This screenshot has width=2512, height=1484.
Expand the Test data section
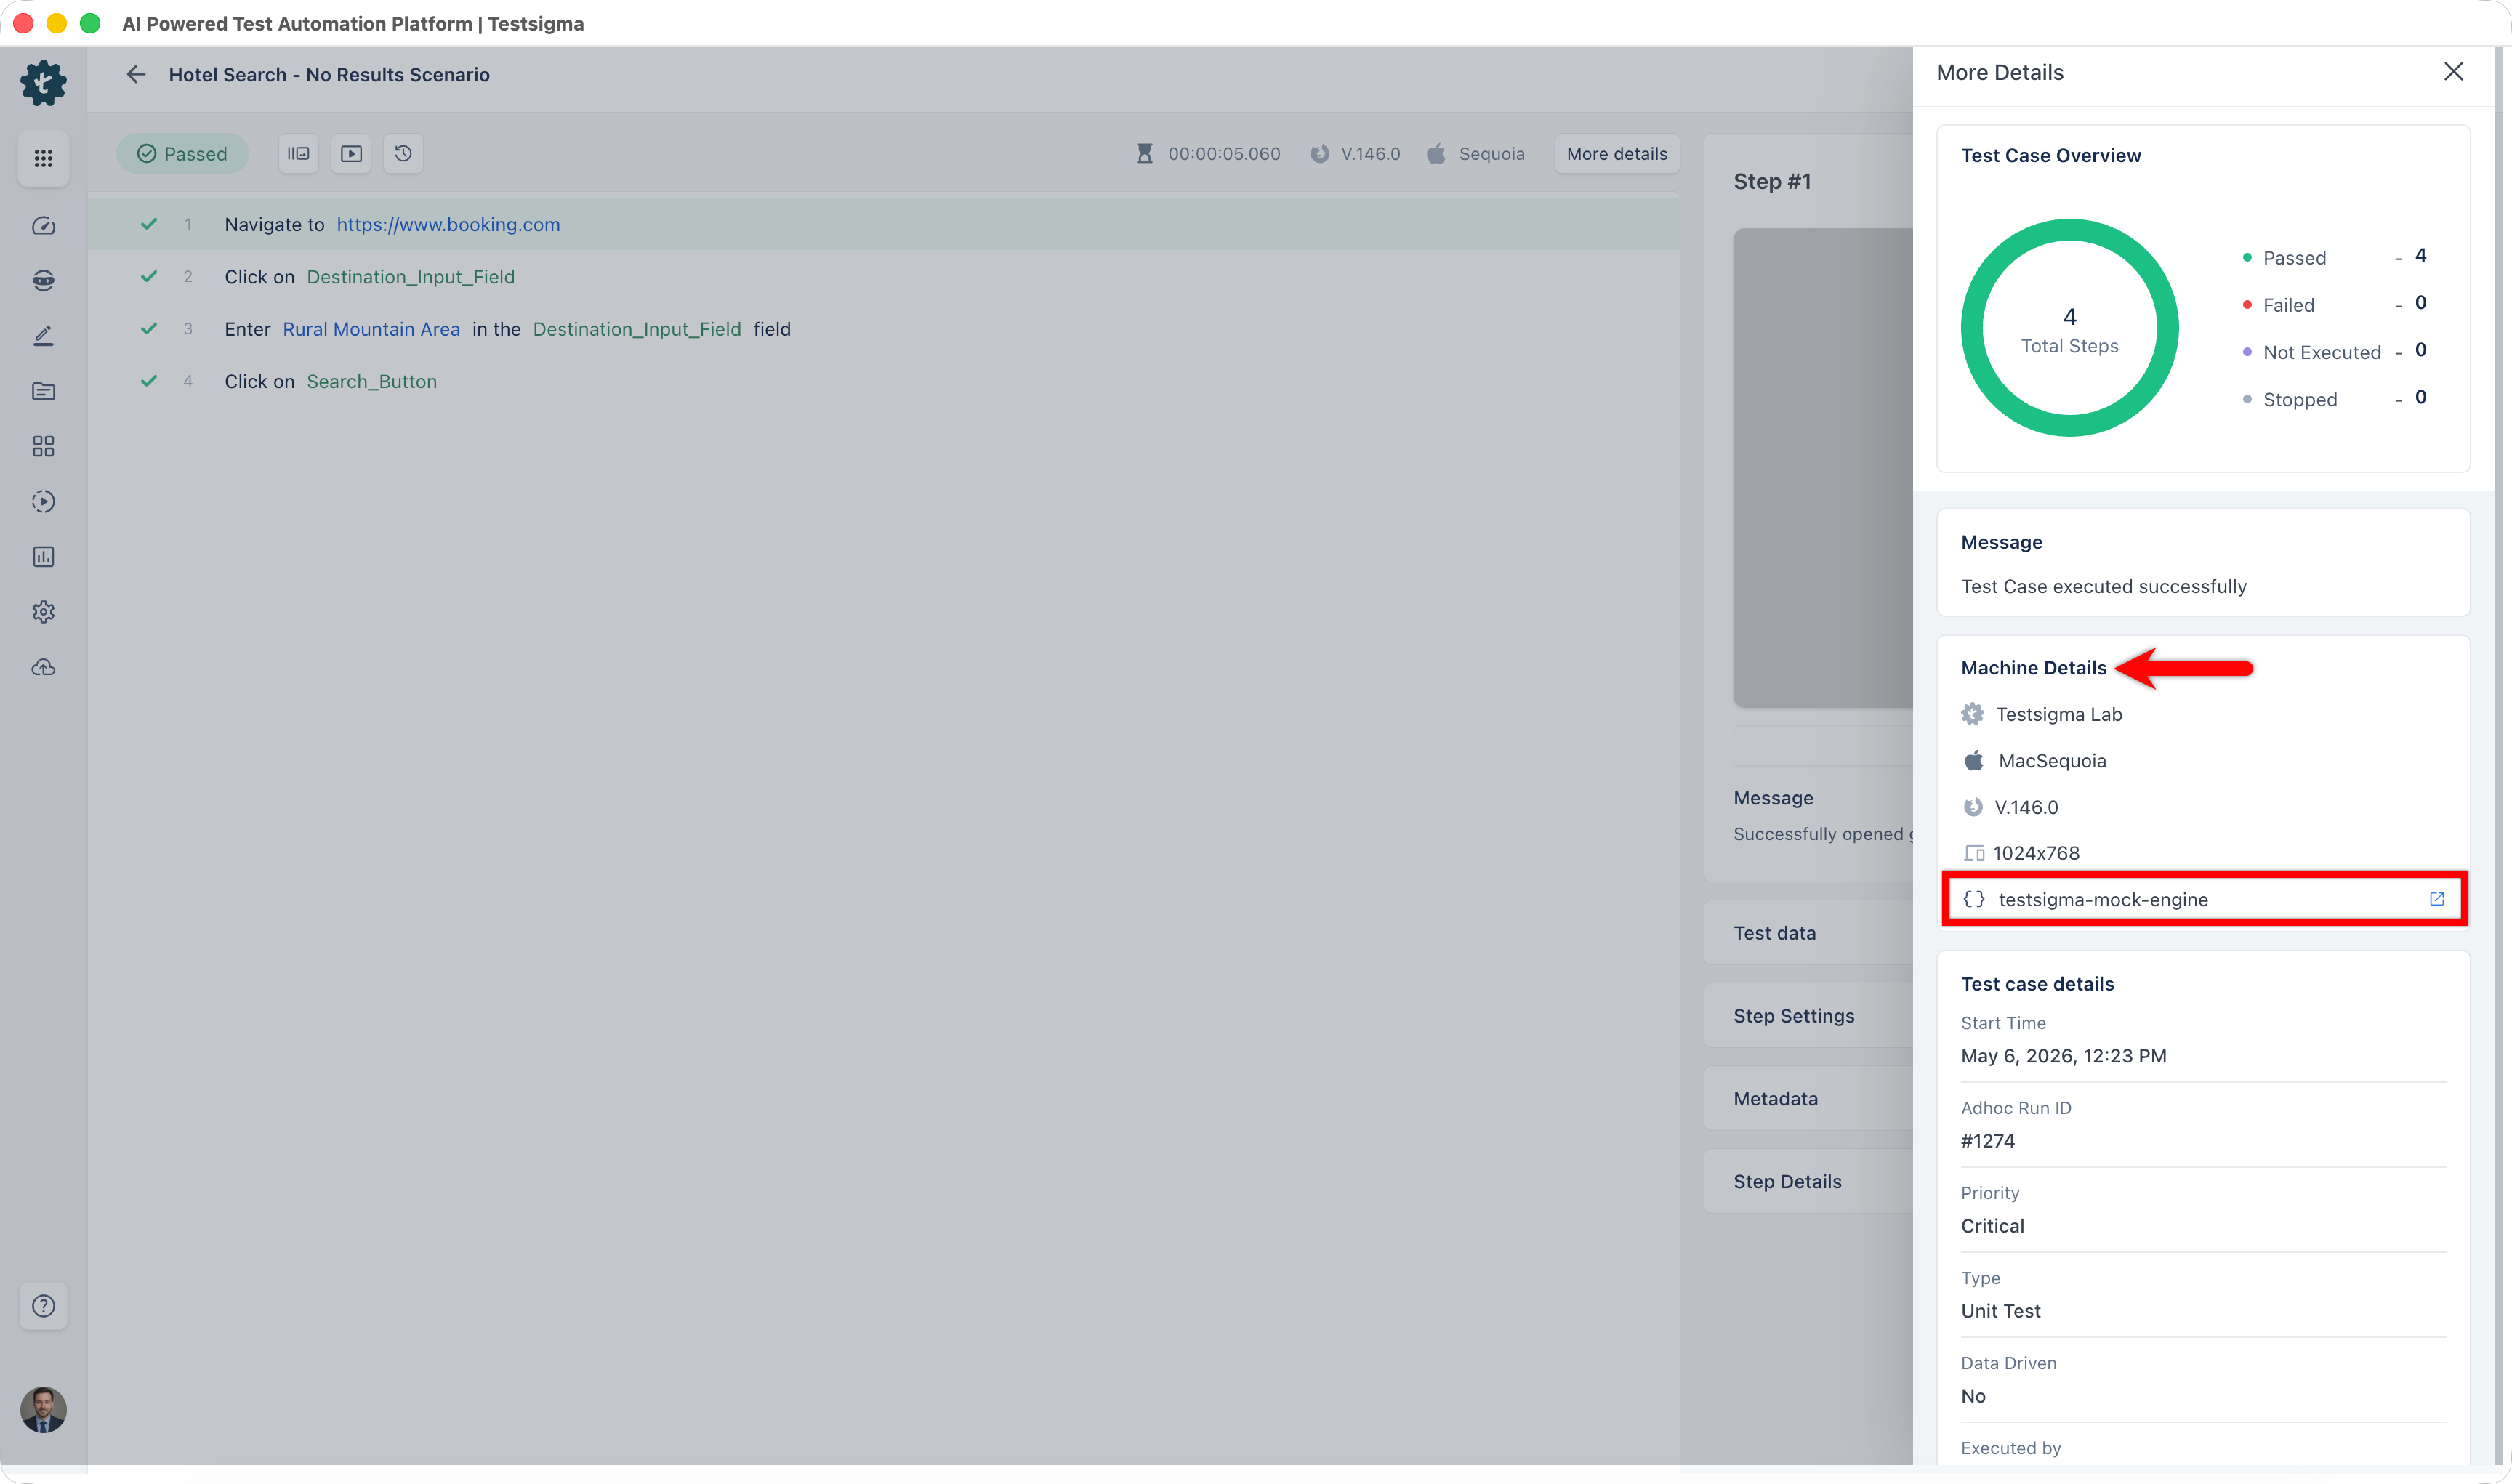(1809, 933)
